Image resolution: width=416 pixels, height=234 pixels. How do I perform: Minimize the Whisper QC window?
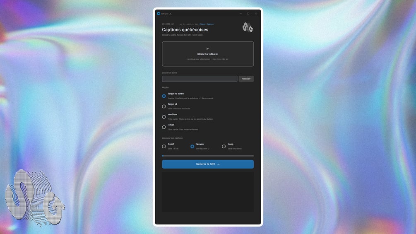[x=240, y=14]
